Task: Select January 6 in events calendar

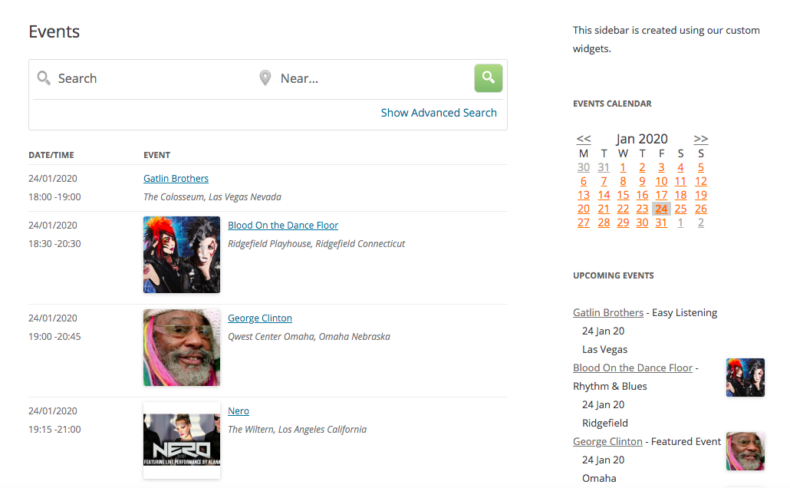Action: click(x=584, y=182)
